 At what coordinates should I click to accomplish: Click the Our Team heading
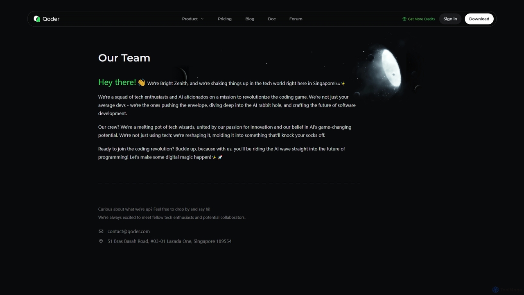click(124, 58)
